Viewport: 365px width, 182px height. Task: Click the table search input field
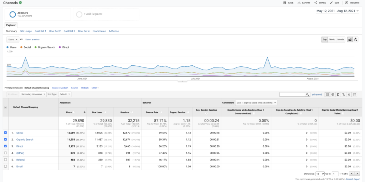pyautogui.click(x=292, y=94)
